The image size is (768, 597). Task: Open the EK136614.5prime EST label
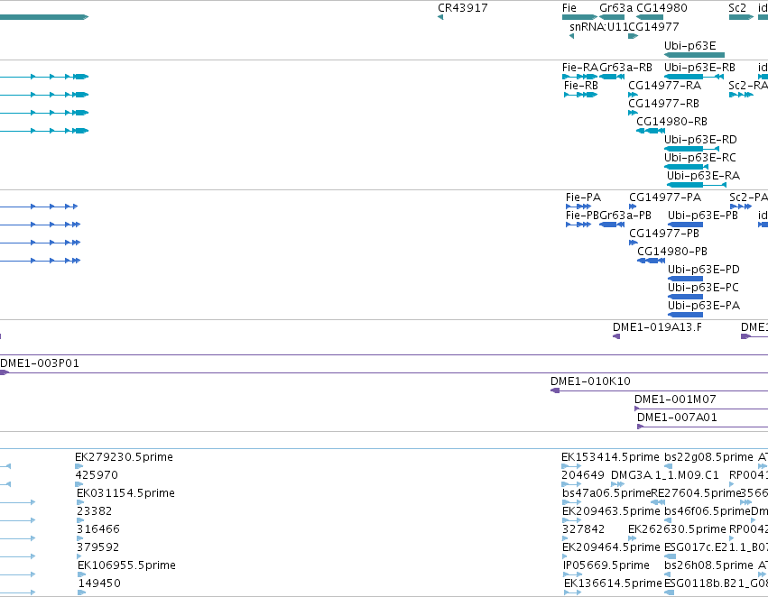613,584
